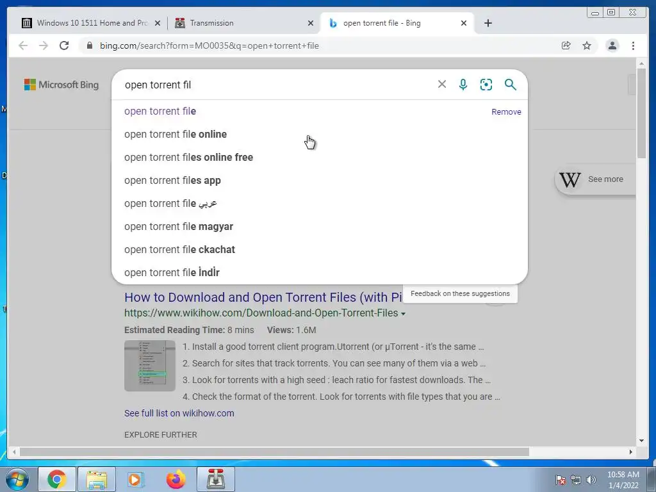Click the Wikipedia See more button

click(x=595, y=179)
